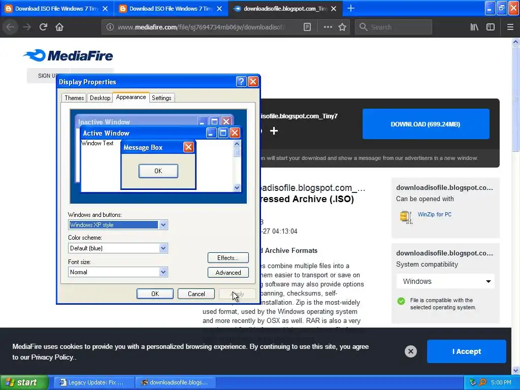Screen dimensions: 520x390
Task: Click the green compatibility checkmark icon
Action: pos(401,301)
